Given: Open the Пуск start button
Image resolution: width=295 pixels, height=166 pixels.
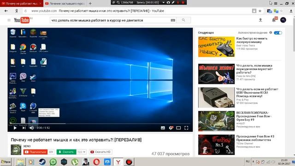Looking at the screenshot, I should 6,162.
